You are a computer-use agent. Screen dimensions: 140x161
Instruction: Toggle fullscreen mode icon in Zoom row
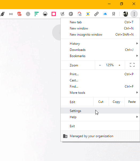132,65
